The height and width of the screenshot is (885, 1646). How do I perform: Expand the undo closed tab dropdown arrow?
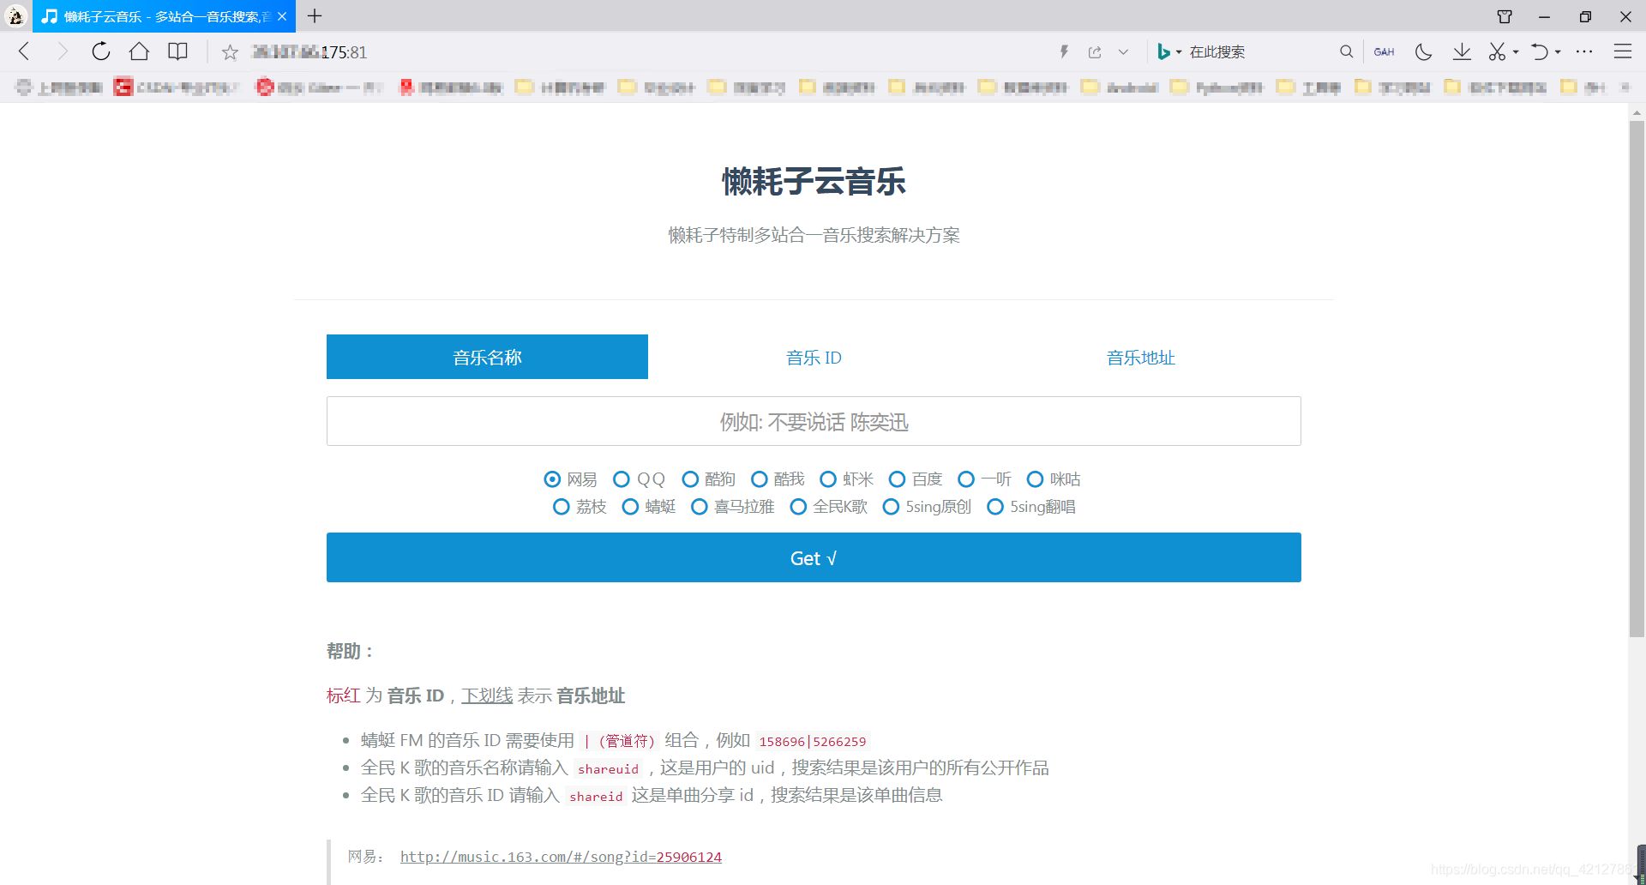1558,52
